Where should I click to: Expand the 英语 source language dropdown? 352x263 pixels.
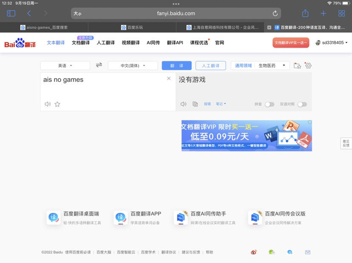pyautogui.click(x=65, y=66)
